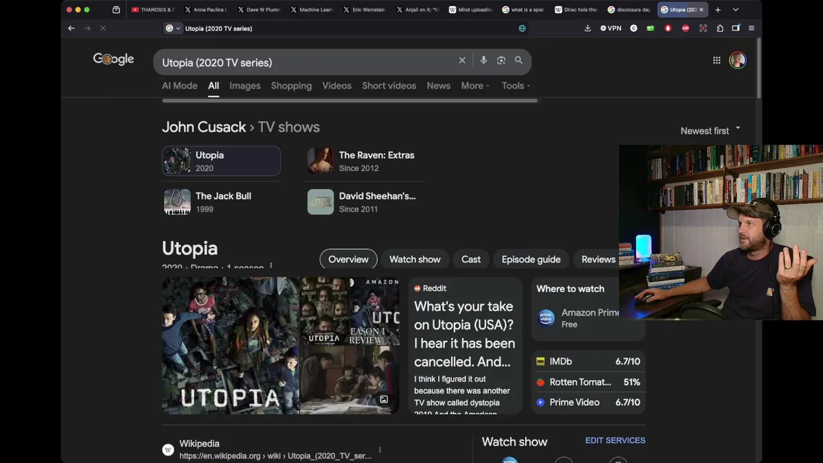Select the Watch show chip
Image resolution: width=823 pixels, height=463 pixels.
click(415, 259)
